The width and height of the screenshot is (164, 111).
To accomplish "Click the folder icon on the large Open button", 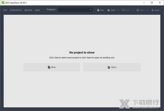I will (x=109, y=67).
